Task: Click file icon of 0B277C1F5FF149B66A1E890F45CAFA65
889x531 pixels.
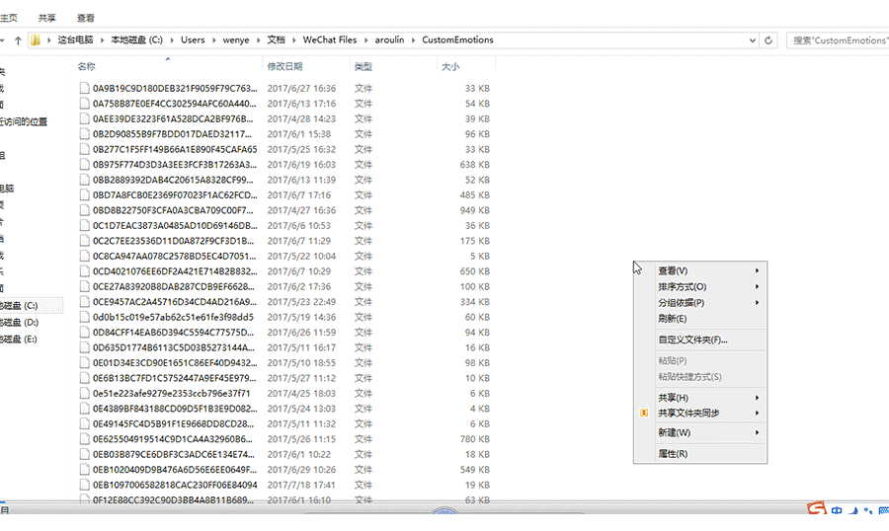Action: click(x=85, y=149)
